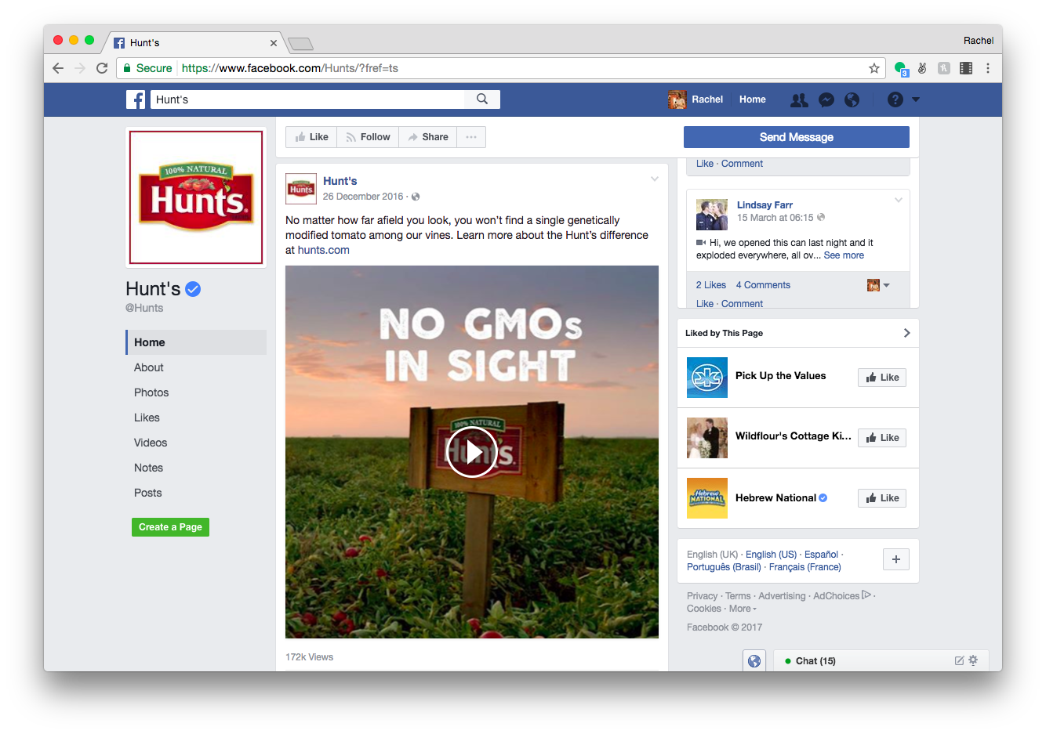Open chat settings gear icon

[x=973, y=660]
